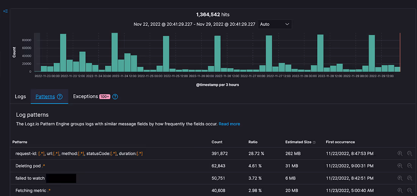Filter in the failed to watch pattern
This screenshot has height=196, width=417.
tap(400, 178)
